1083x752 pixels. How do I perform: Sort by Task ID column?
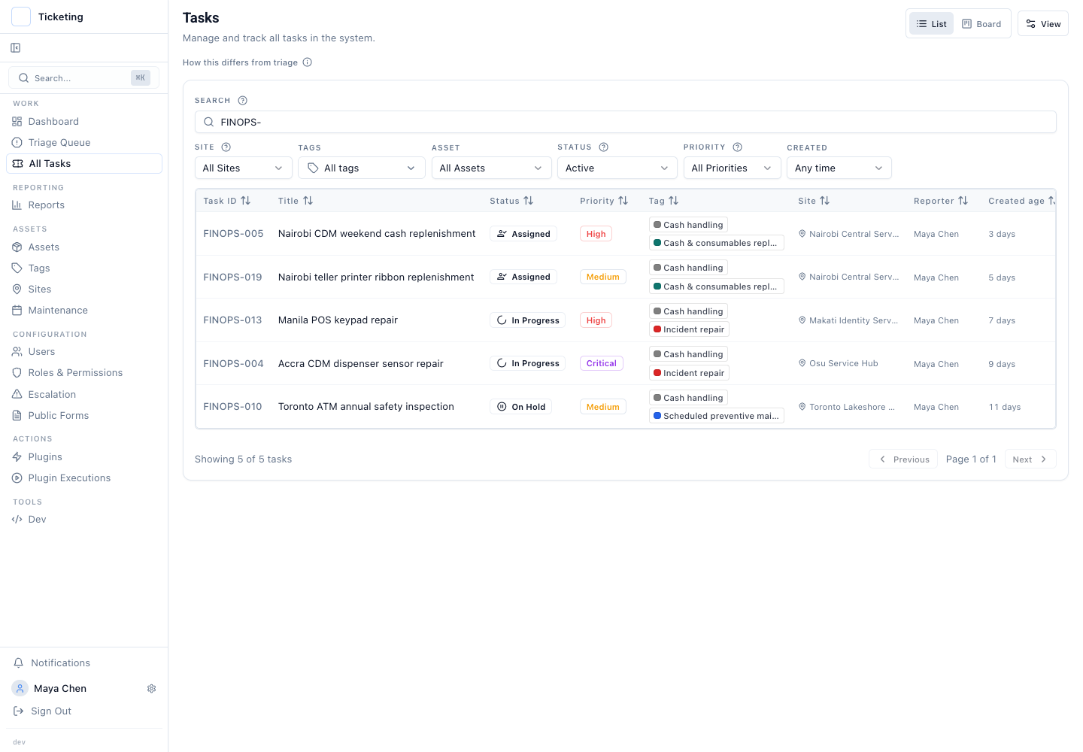(227, 201)
